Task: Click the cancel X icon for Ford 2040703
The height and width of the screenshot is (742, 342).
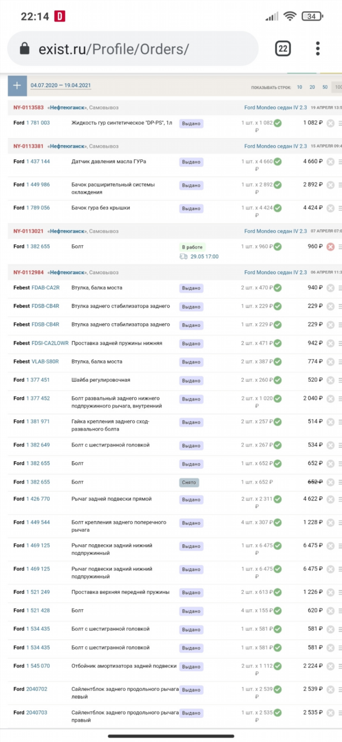Action: (x=331, y=713)
